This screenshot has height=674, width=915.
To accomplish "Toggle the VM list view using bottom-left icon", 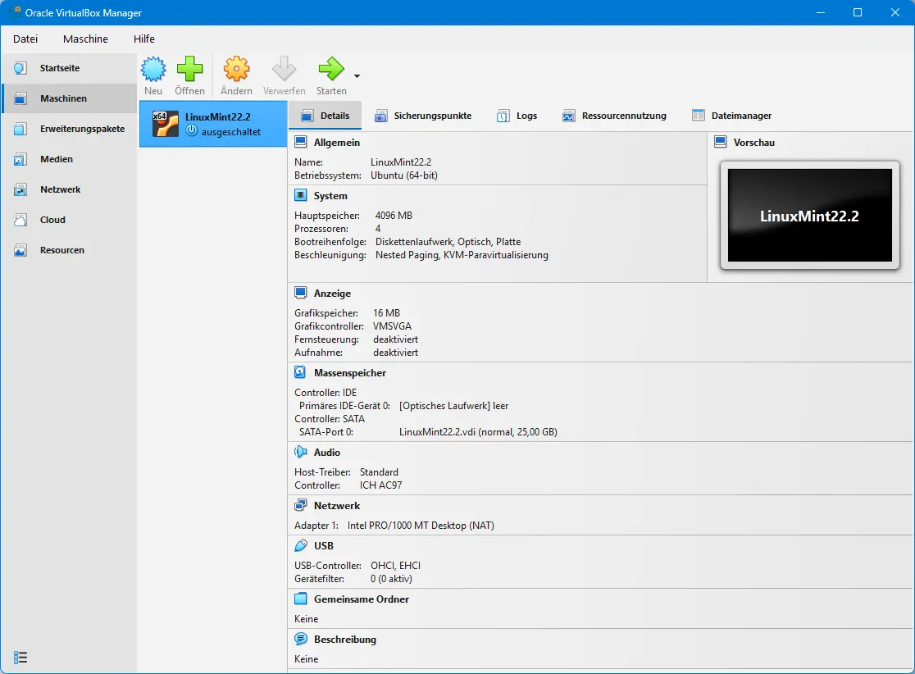I will coord(20,657).
